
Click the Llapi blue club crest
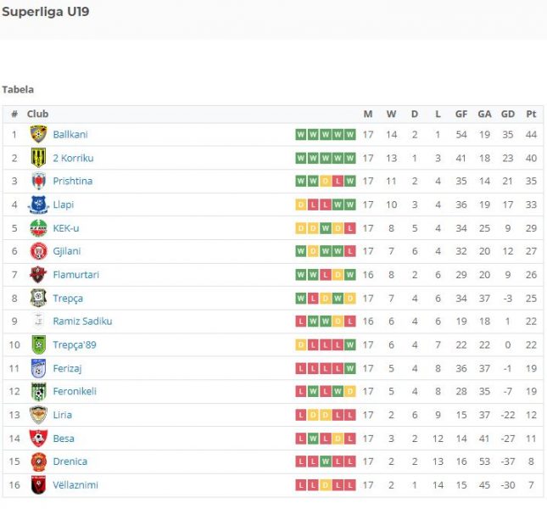[x=38, y=204]
